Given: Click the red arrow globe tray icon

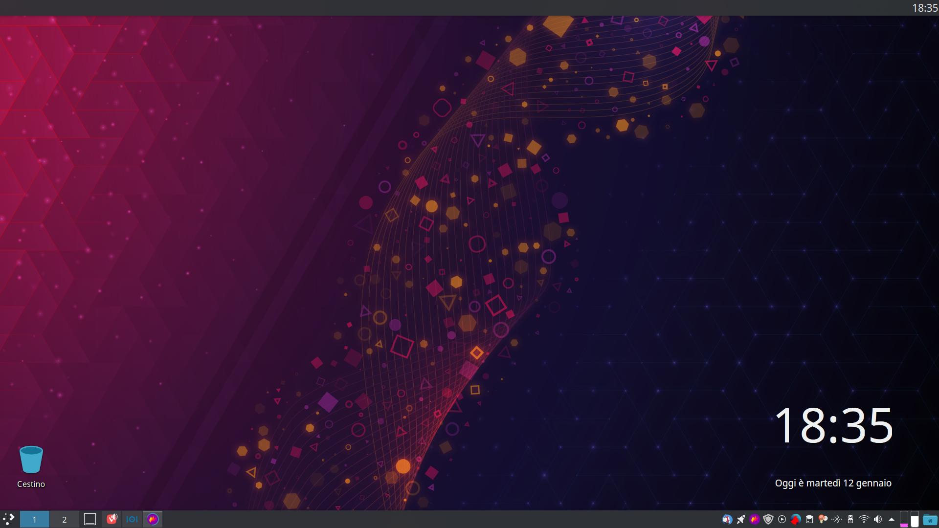Looking at the screenshot, I should coord(796,519).
